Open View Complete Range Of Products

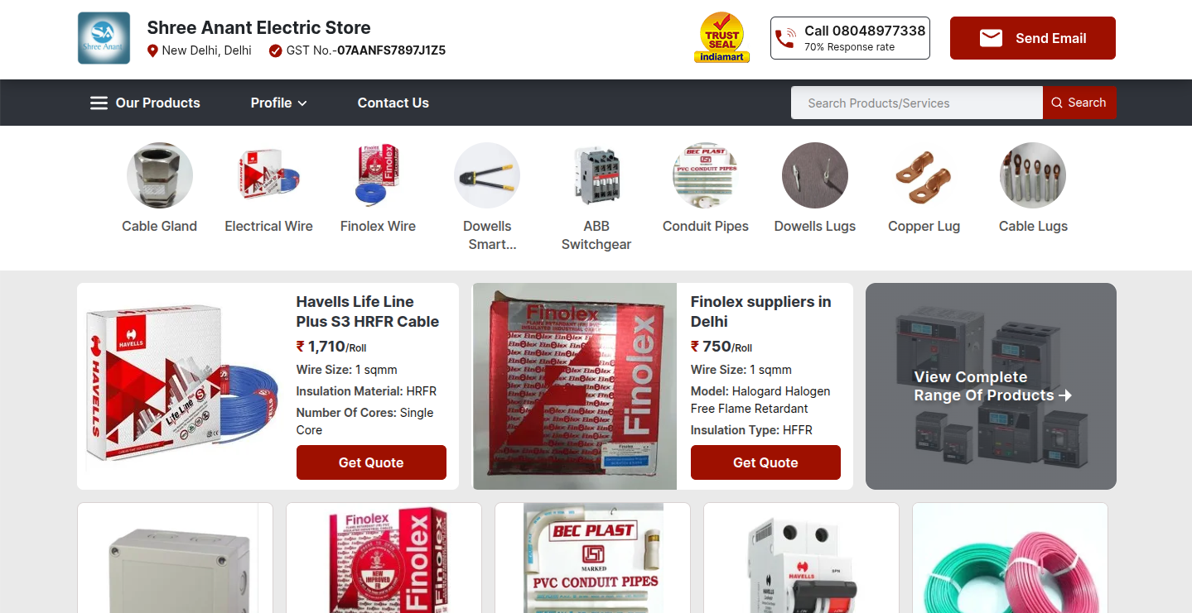coord(991,386)
